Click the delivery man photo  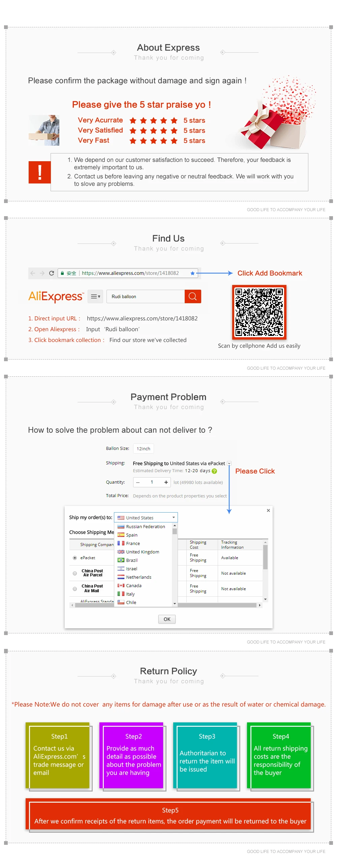coord(44,130)
